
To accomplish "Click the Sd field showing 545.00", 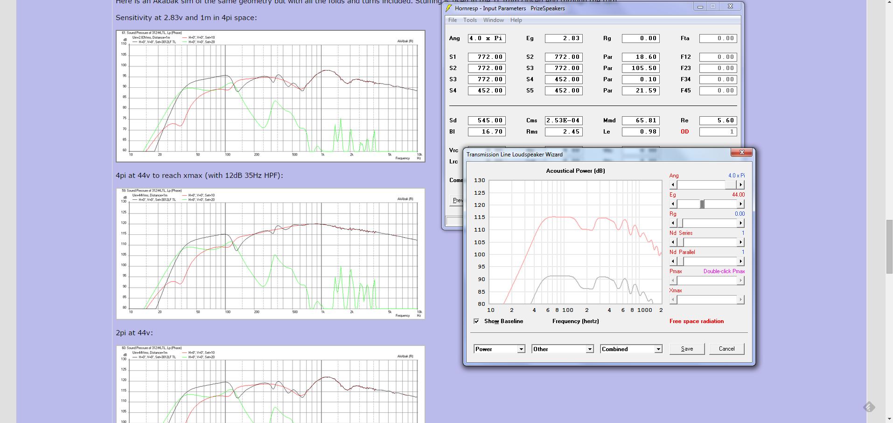I will coord(487,120).
